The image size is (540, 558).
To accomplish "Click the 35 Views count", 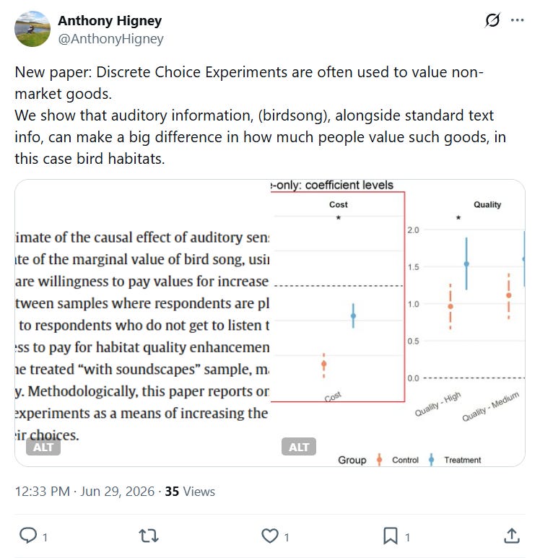I will click(x=190, y=492).
